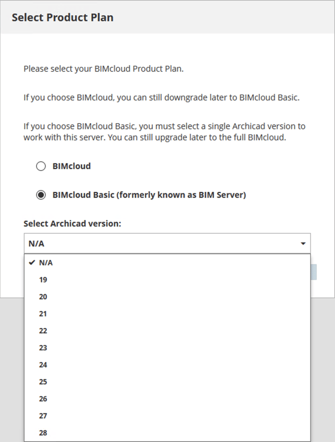The image size is (335, 442).
Task: Choose version 22 from the list
Action: point(43,331)
